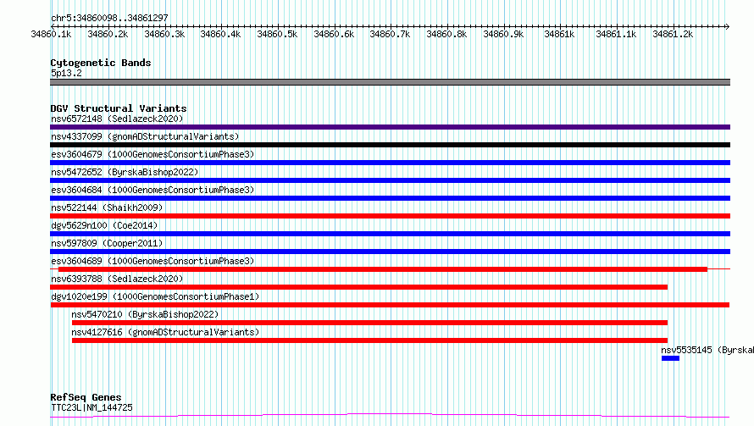Click the 34860.5k ruler tick label
This screenshot has width=754, height=426.
tap(277, 34)
